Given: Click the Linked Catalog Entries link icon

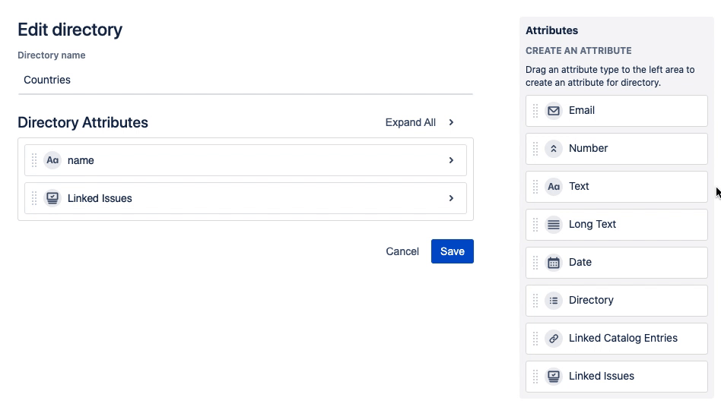Looking at the screenshot, I should (554, 339).
